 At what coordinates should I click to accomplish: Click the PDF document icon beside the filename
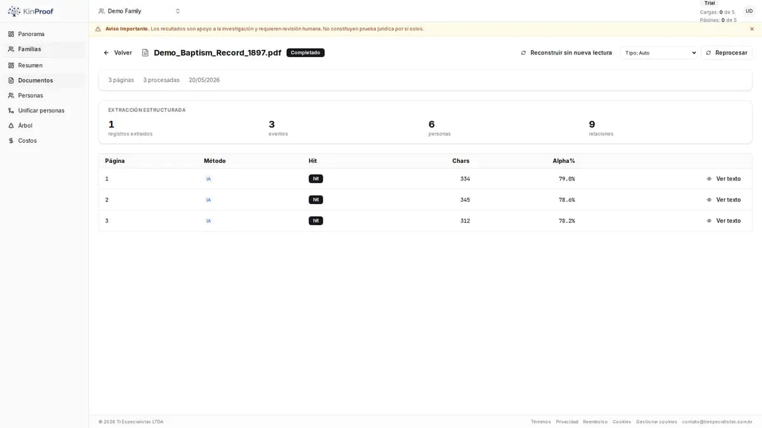(145, 53)
